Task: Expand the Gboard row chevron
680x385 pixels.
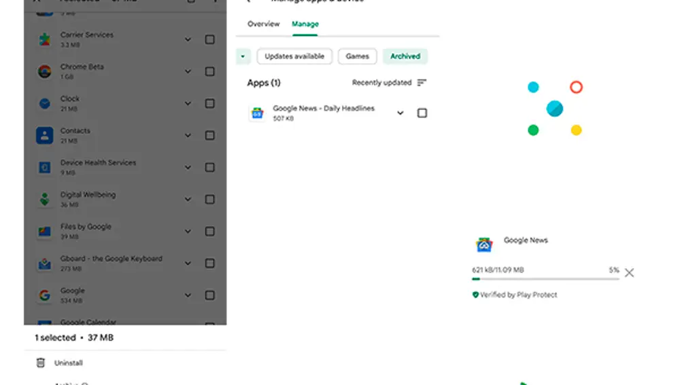Action: (x=188, y=263)
